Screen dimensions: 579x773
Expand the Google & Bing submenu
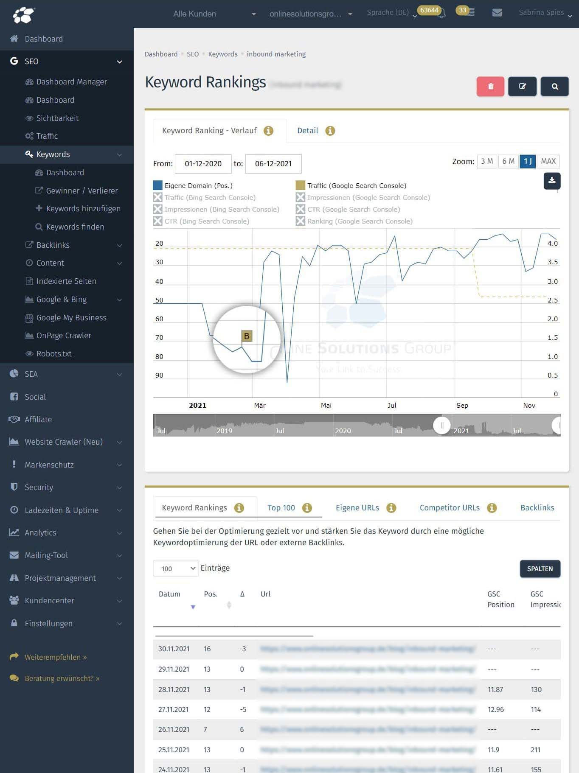[120, 300]
